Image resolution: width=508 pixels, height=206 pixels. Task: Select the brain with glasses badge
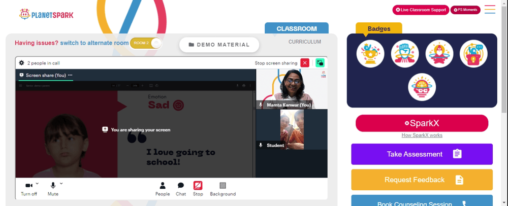tap(422, 87)
